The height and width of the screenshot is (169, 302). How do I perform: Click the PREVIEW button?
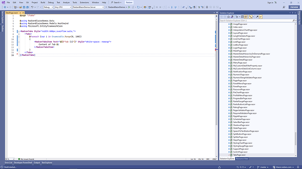tap(294, 7)
